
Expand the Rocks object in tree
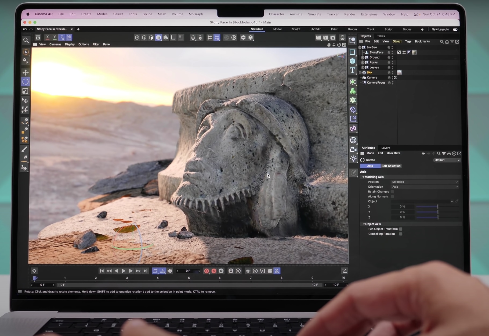363,62
